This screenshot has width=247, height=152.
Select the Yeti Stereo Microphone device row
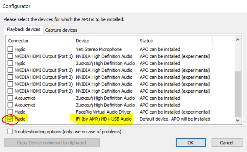tap(99, 49)
